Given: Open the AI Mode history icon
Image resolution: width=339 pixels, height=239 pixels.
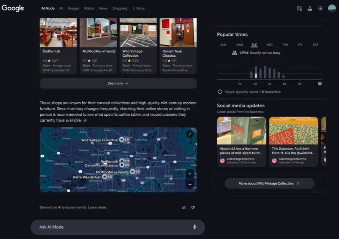Looking at the screenshot, I should click(x=299, y=8).
